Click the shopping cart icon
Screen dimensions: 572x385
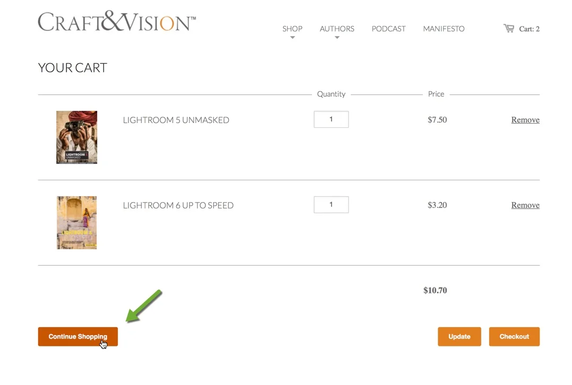pos(508,28)
